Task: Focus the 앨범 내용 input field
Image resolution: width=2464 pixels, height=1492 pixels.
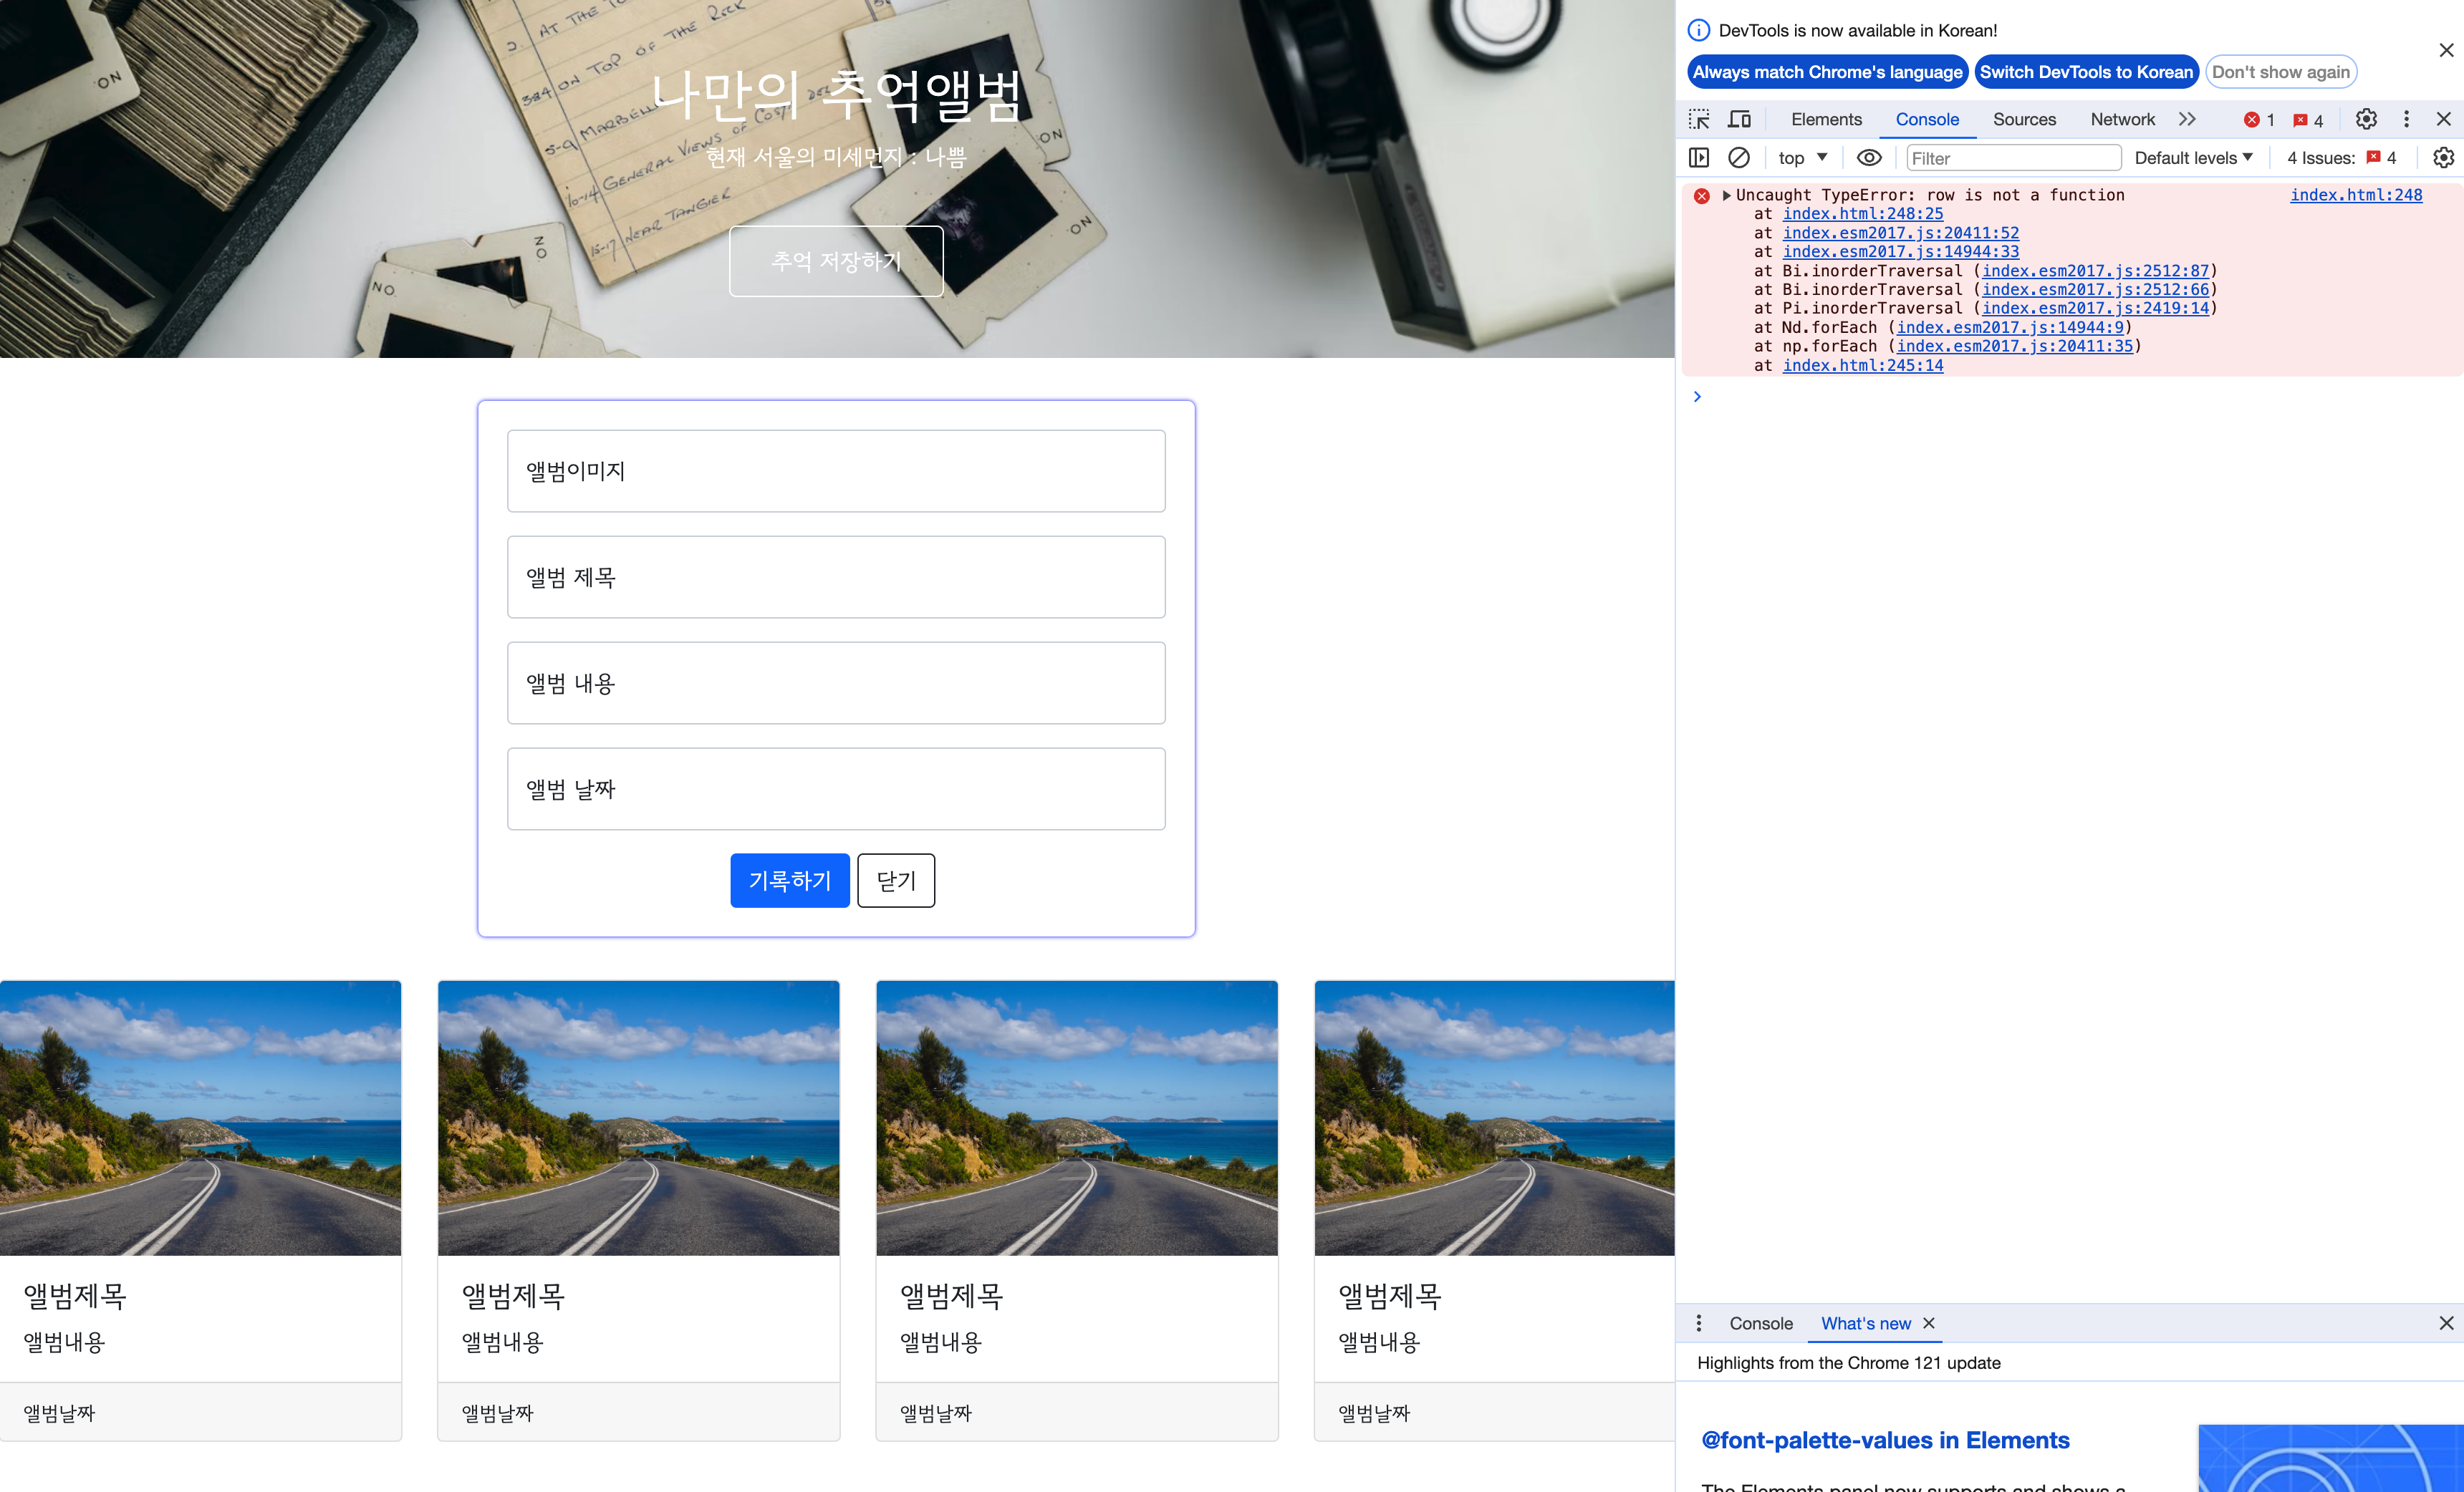Action: tap(836, 682)
